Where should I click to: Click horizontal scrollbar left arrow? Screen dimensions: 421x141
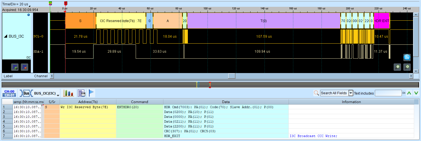click(x=52, y=76)
